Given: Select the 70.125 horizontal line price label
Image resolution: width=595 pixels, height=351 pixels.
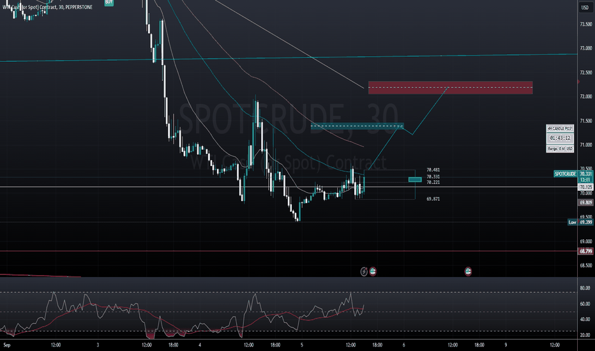Looking at the screenshot, I should pos(586,187).
